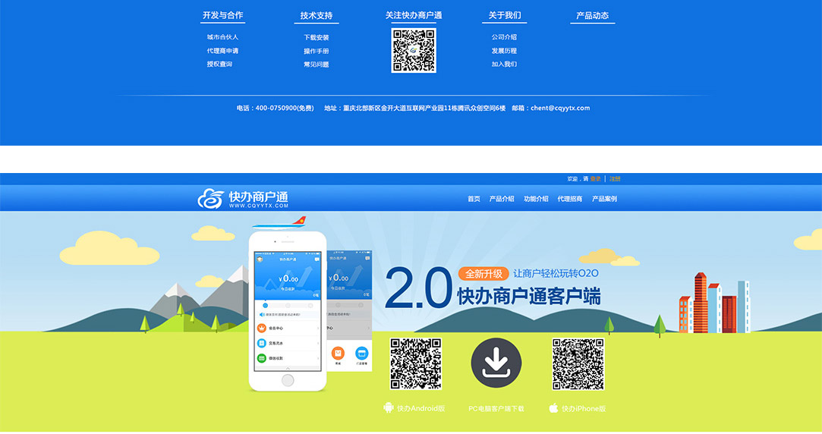This screenshot has height=434, width=822.
Task: Open 发展历程 footer link
Action: coord(504,51)
